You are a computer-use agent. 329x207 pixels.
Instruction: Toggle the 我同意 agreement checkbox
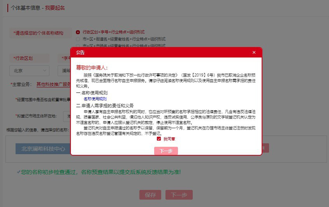159,139
